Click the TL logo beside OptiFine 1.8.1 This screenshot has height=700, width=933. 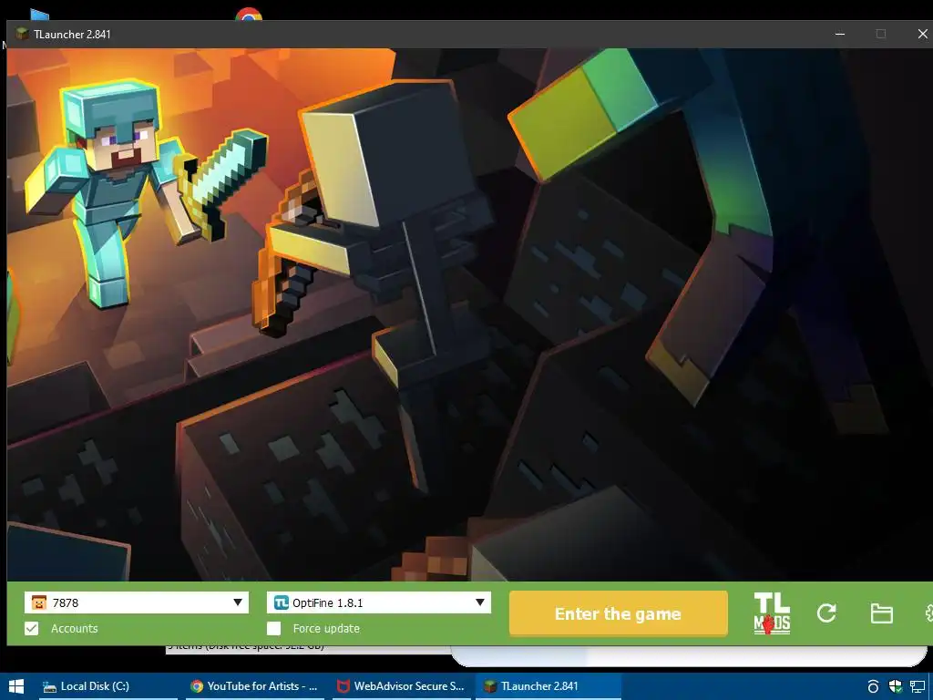point(281,602)
